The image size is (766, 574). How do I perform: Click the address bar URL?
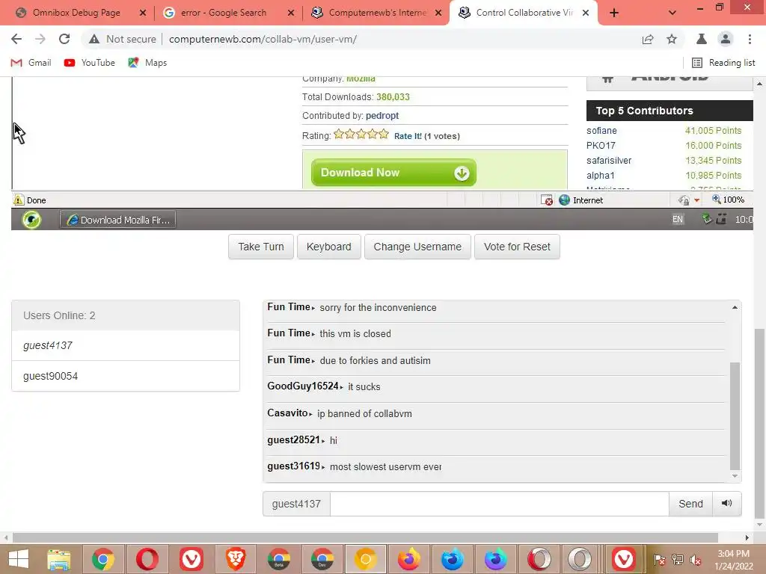coord(263,39)
